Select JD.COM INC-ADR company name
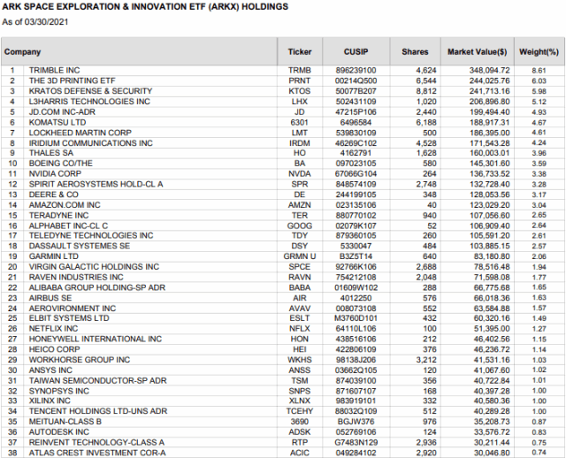This screenshot has width=566, height=458. (x=62, y=112)
